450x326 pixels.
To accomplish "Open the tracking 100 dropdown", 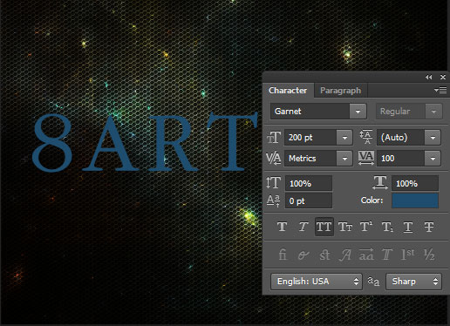I will point(433,159).
